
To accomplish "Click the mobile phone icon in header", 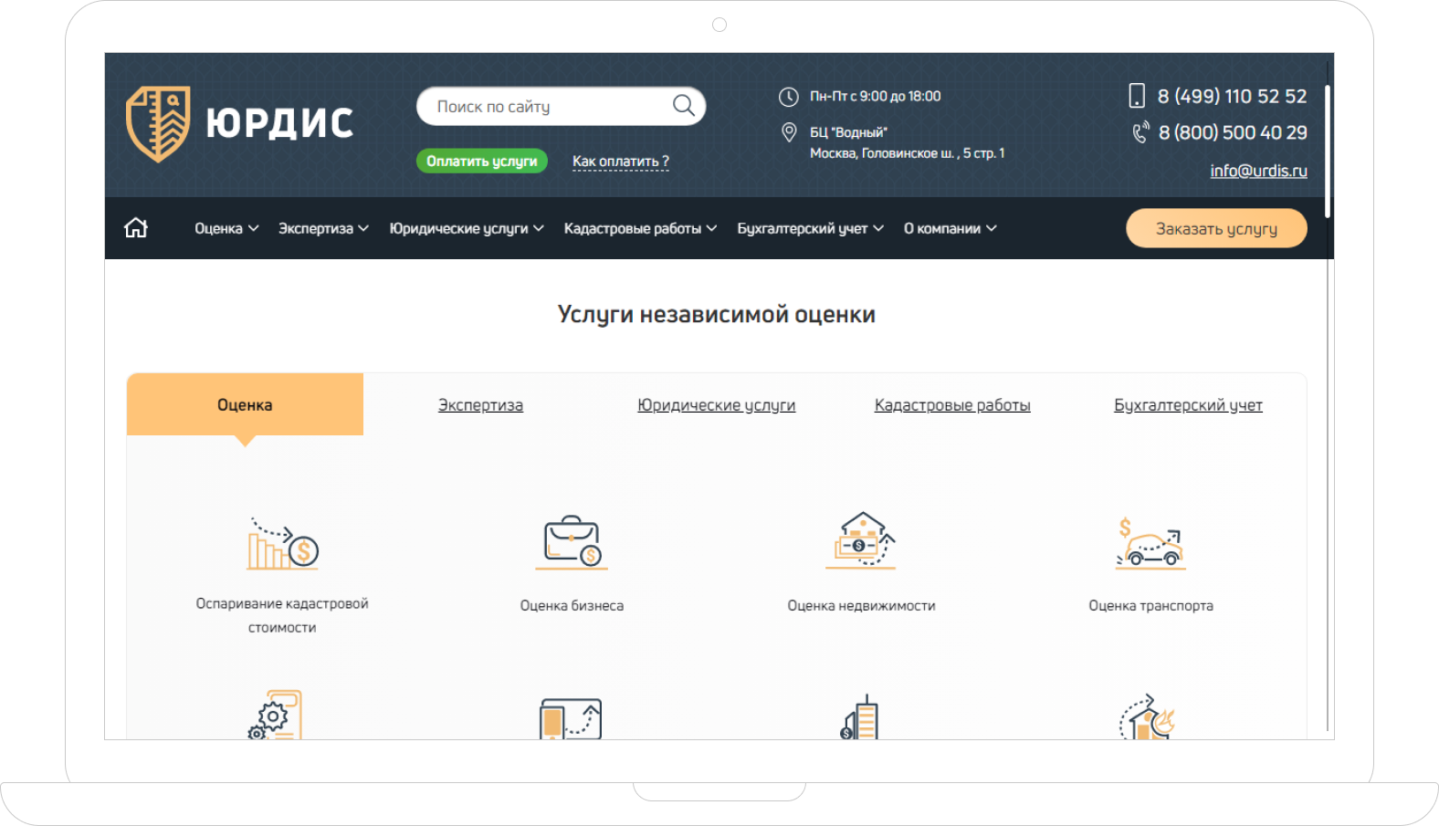I will coord(1137,96).
